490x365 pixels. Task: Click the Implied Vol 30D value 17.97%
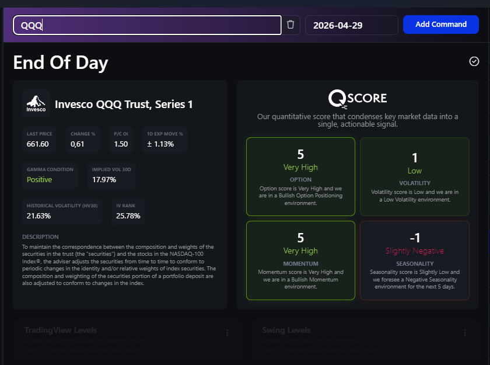[x=104, y=180]
